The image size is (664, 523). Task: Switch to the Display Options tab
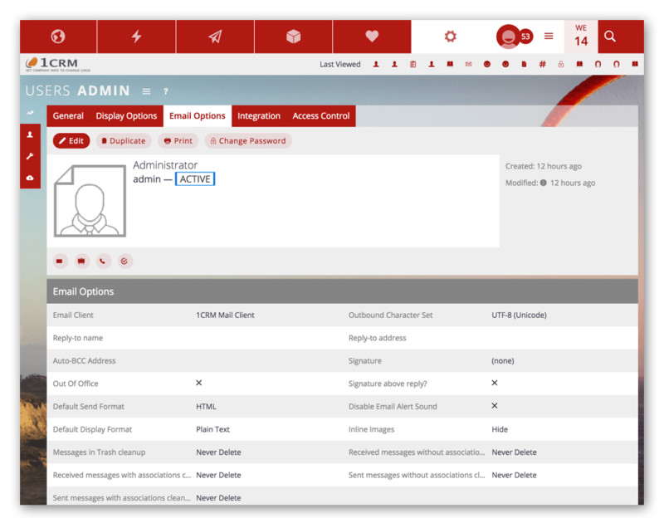point(126,116)
